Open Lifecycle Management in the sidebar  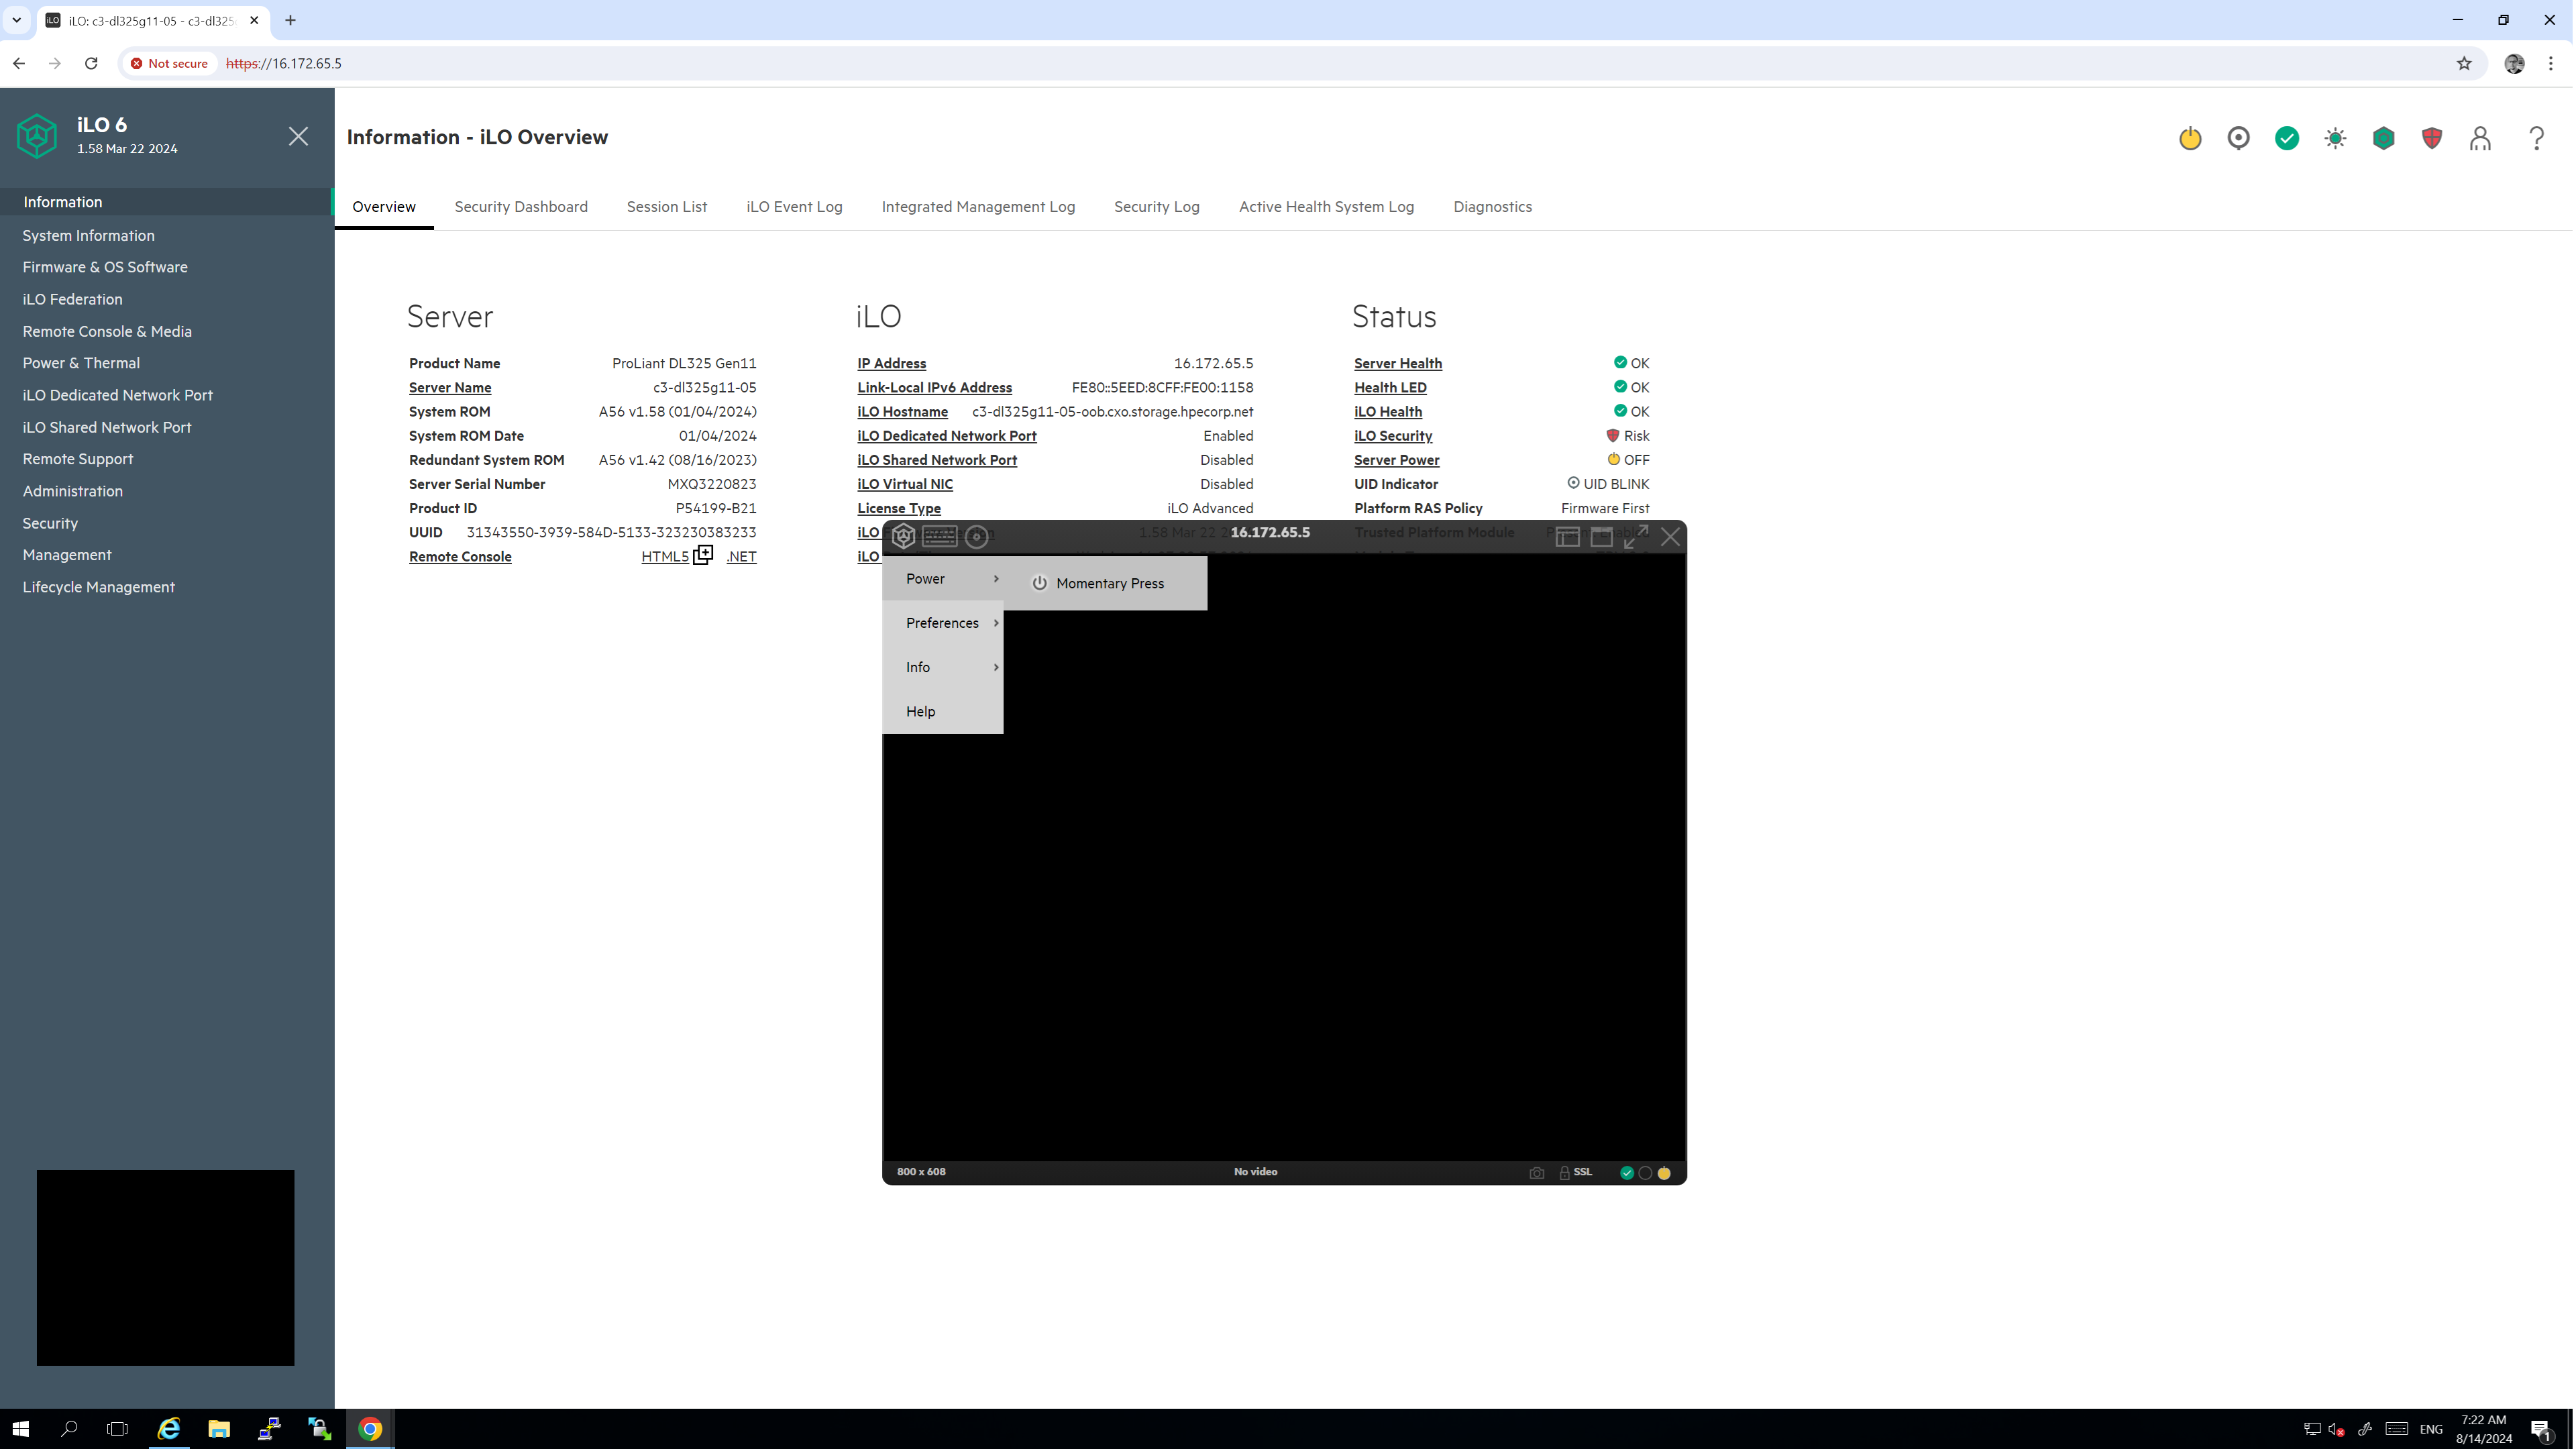pos(98,587)
